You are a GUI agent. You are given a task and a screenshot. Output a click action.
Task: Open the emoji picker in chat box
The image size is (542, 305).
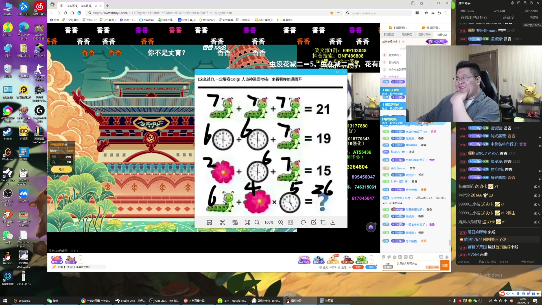(383, 257)
